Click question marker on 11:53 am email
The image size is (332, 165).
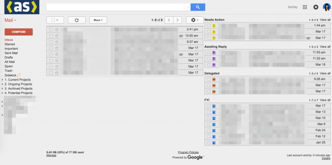[x=214, y=52]
